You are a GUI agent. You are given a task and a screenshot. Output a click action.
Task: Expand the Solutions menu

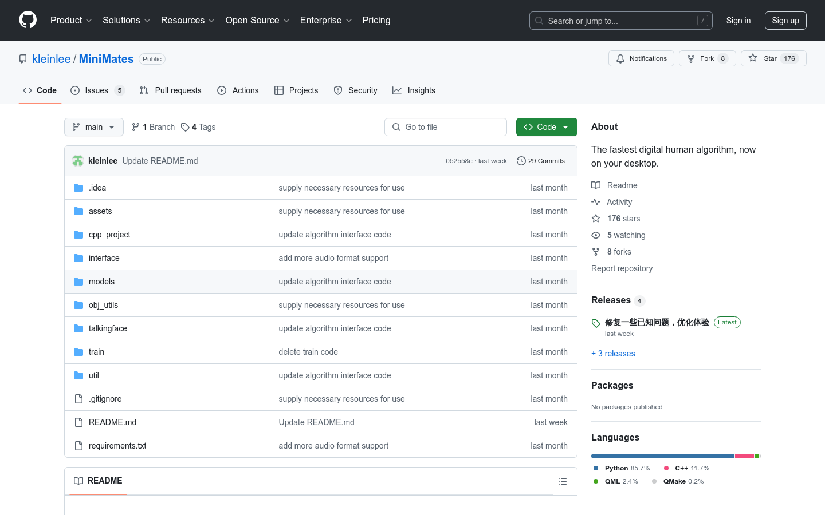[x=126, y=20]
